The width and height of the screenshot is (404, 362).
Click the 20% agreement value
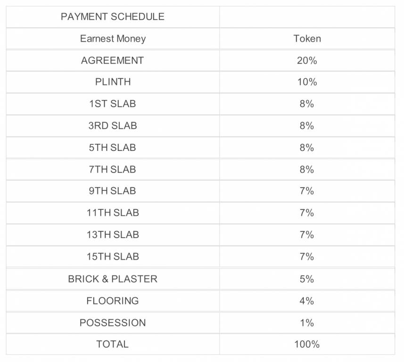point(307,60)
